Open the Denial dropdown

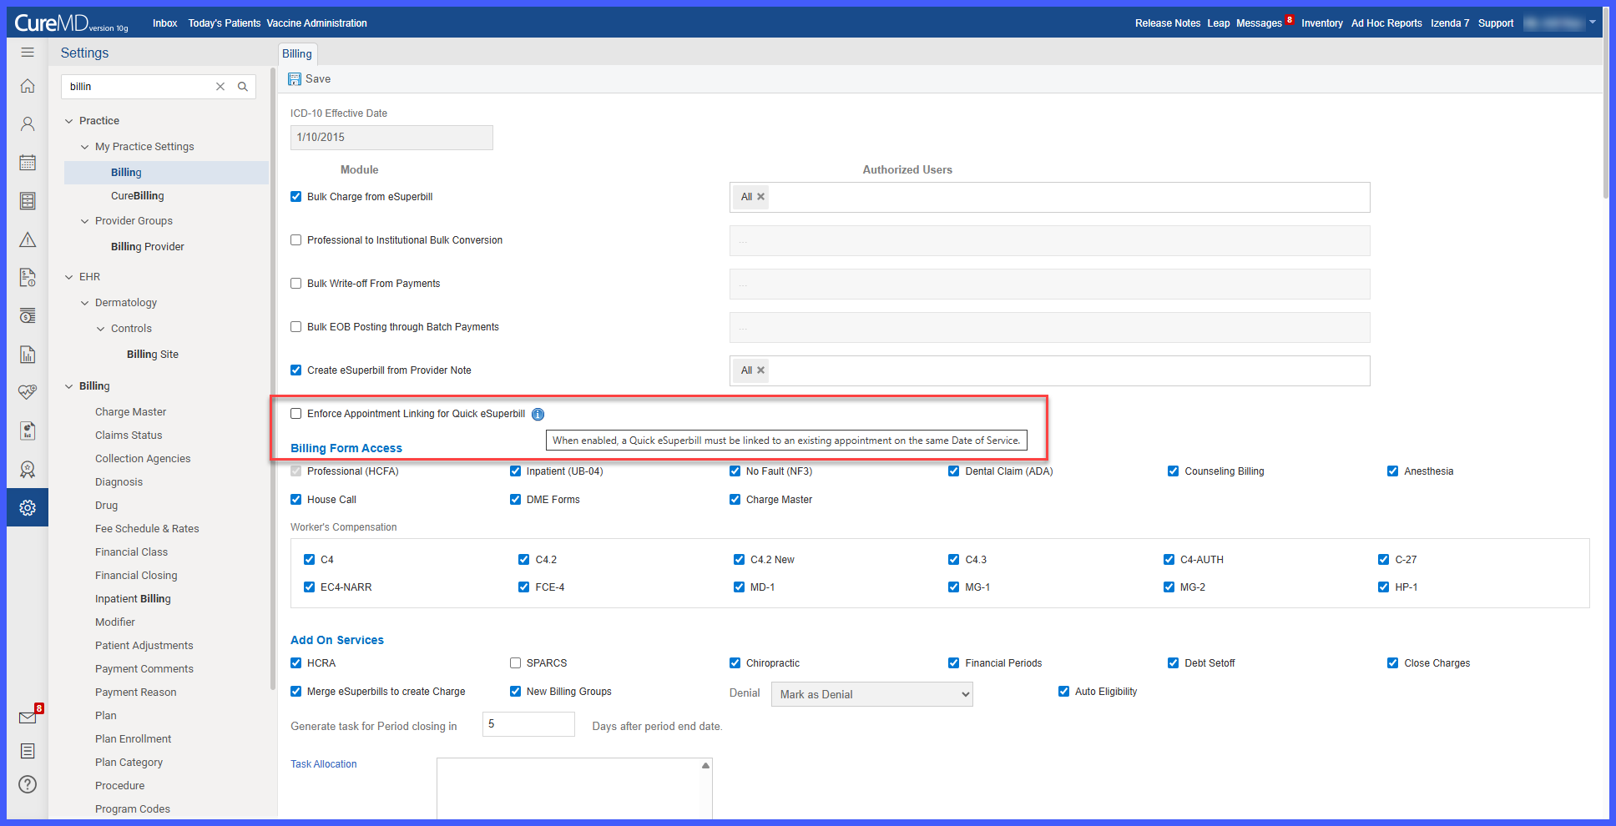point(872,694)
